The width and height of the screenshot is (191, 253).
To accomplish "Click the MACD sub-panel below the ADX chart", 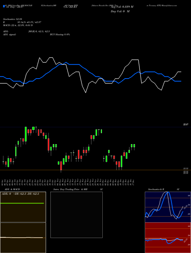I will click(x=23, y=238).
